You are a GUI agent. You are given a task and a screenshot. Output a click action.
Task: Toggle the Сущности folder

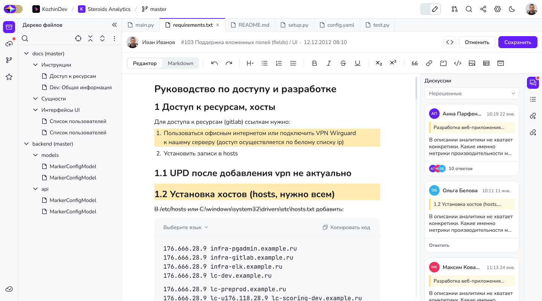pos(35,99)
